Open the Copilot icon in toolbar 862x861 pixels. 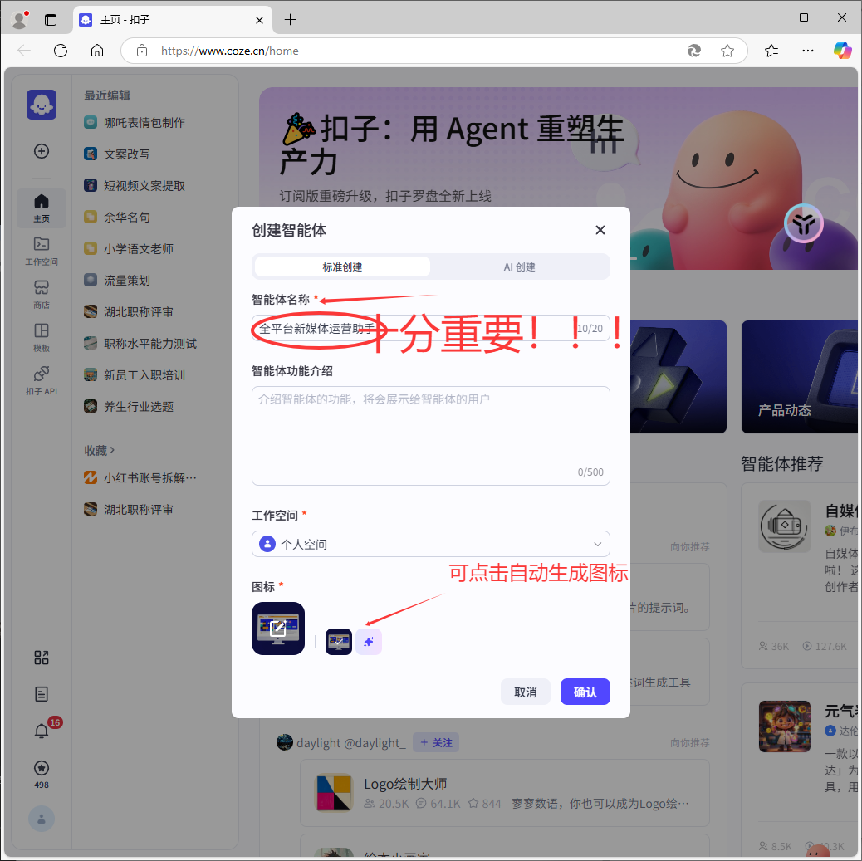click(842, 51)
